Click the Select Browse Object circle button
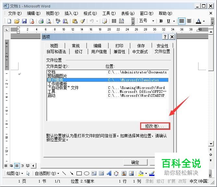The height and width of the screenshot is (187, 217). click(x=211, y=155)
